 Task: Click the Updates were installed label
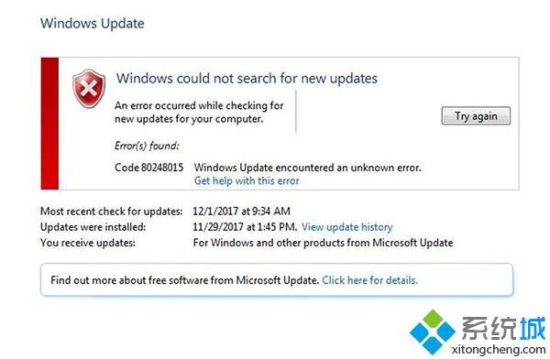(93, 227)
